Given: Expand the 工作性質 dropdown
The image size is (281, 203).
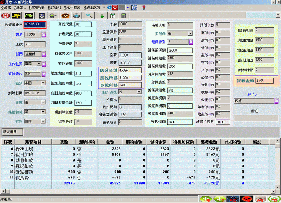Looking at the screenshot, I should 39,64.
